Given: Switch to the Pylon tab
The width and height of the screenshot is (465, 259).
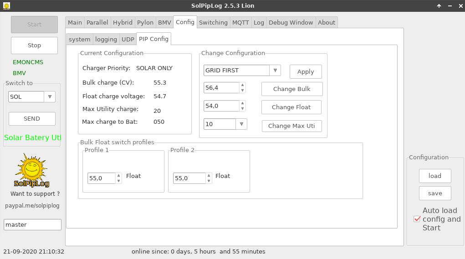Looking at the screenshot, I should click(145, 22).
